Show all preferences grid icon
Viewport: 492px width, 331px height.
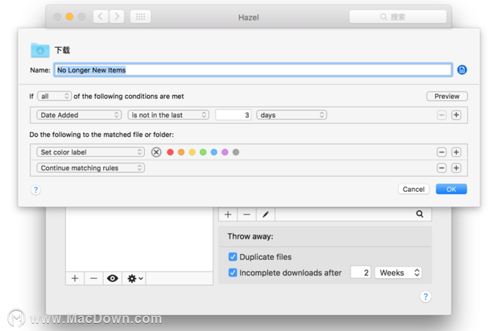[x=141, y=17]
